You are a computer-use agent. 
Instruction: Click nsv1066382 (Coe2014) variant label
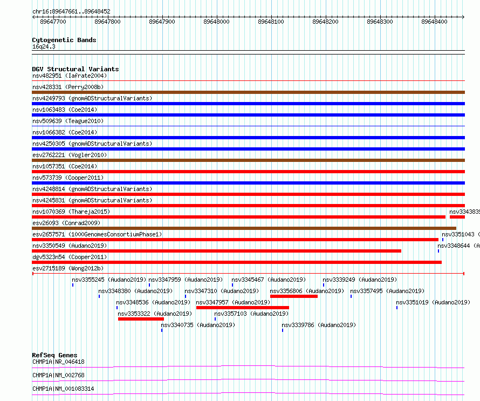tap(65, 132)
